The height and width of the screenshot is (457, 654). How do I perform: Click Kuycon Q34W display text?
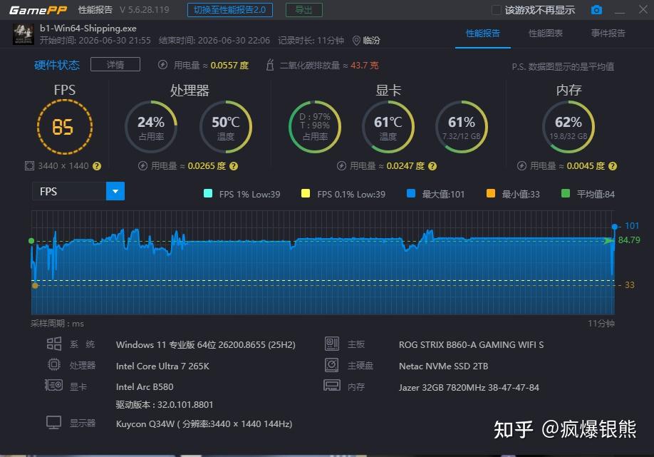[x=204, y=424]
